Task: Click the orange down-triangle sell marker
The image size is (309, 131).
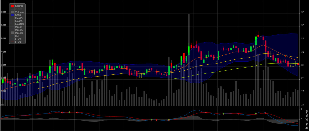Action: point(285,56)
